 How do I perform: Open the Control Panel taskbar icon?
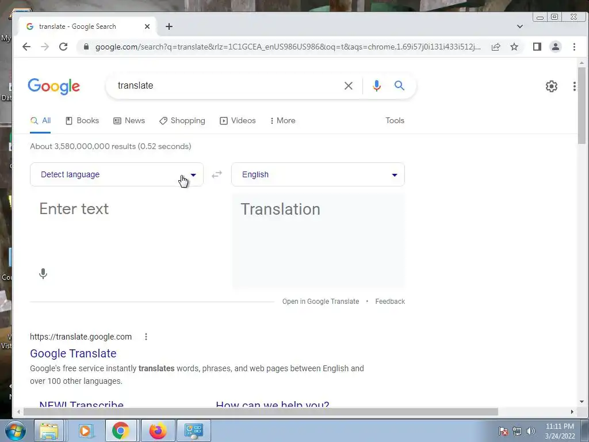tap(194, 430)
